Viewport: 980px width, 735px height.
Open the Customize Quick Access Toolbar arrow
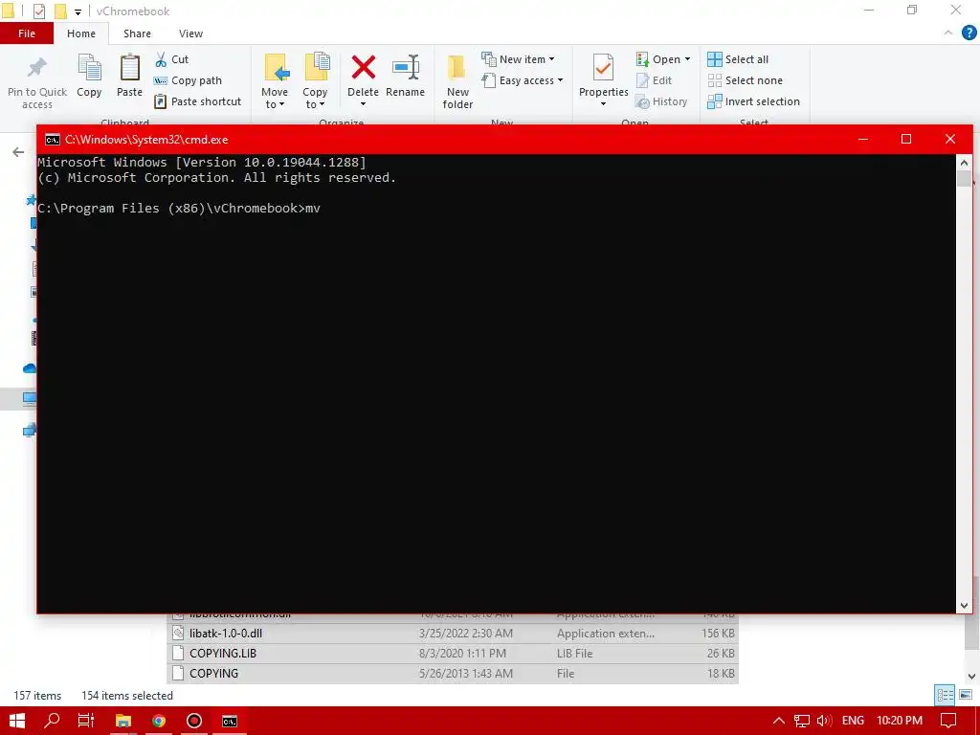click(x=78, y=11)
